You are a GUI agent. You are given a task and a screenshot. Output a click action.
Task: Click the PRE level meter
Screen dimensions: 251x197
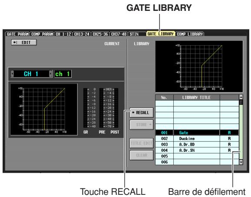[101, 108]
